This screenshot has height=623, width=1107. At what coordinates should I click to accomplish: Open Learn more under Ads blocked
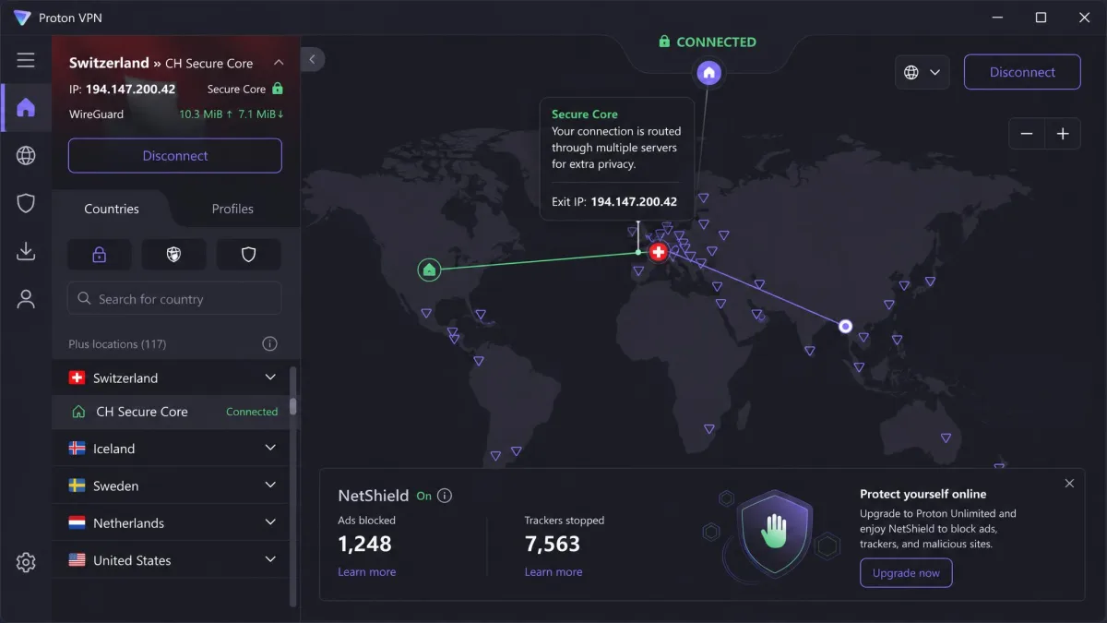366,572
